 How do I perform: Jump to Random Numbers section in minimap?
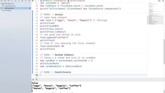tap(153, 22)
